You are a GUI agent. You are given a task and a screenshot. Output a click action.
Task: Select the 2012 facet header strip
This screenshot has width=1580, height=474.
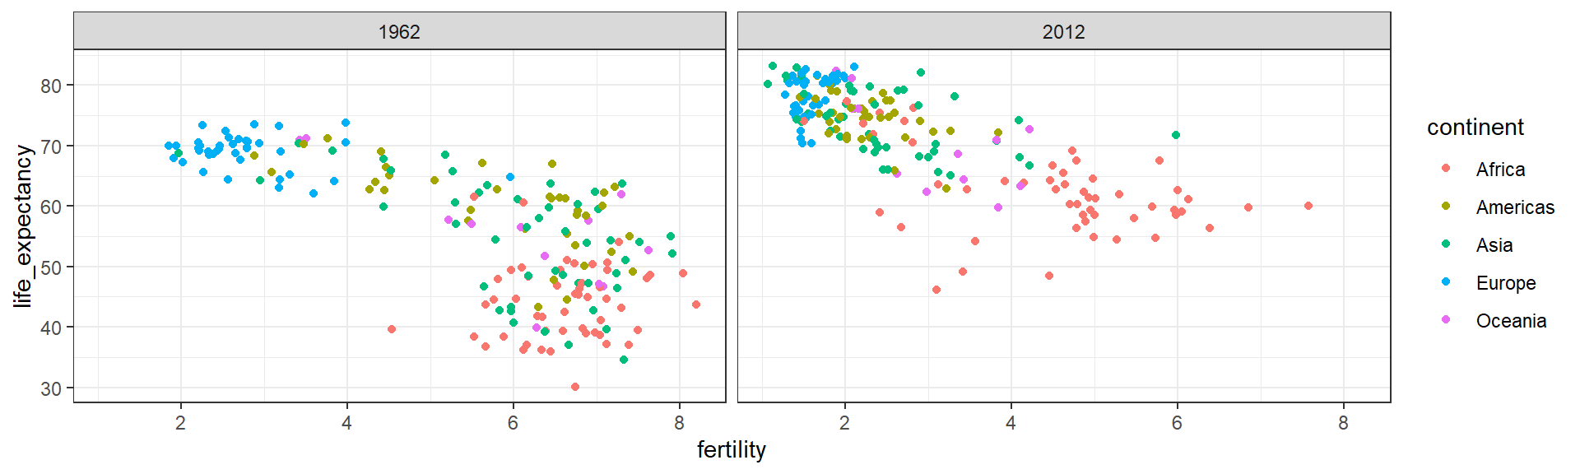pos(1063,32)
